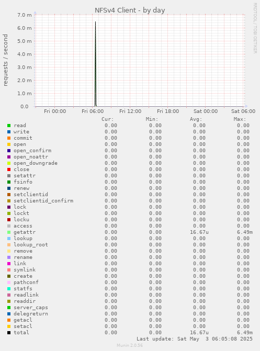Click the light green getattr legend swatch
Viewport: 260px width, 351px height.
[x=9, y=232]
